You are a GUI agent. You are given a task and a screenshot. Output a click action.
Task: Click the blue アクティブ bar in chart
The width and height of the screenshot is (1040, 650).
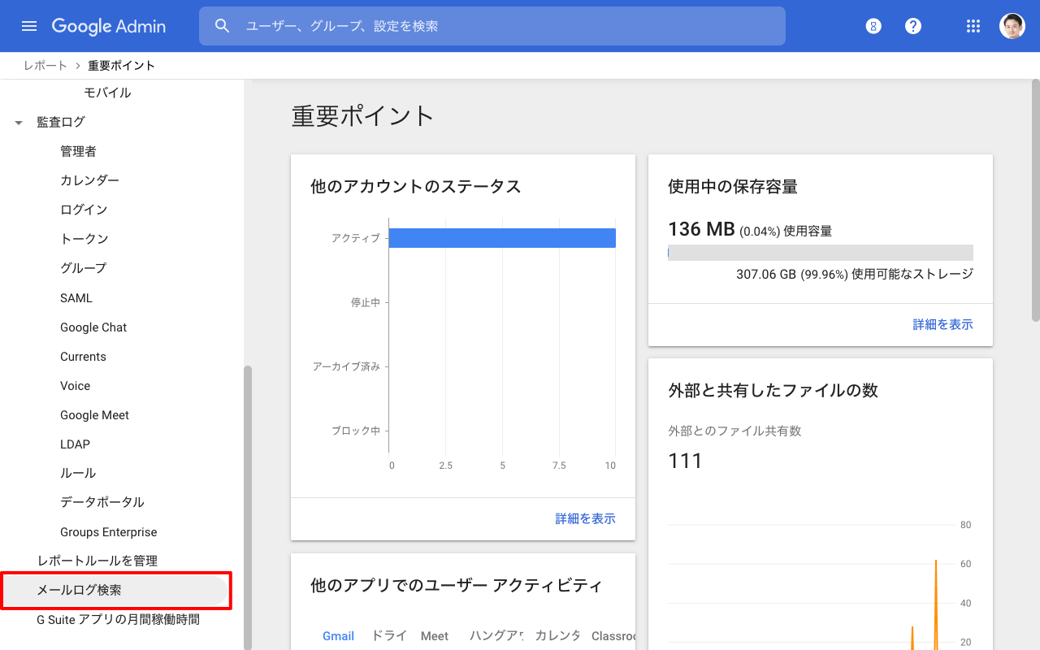coord(502,238)
